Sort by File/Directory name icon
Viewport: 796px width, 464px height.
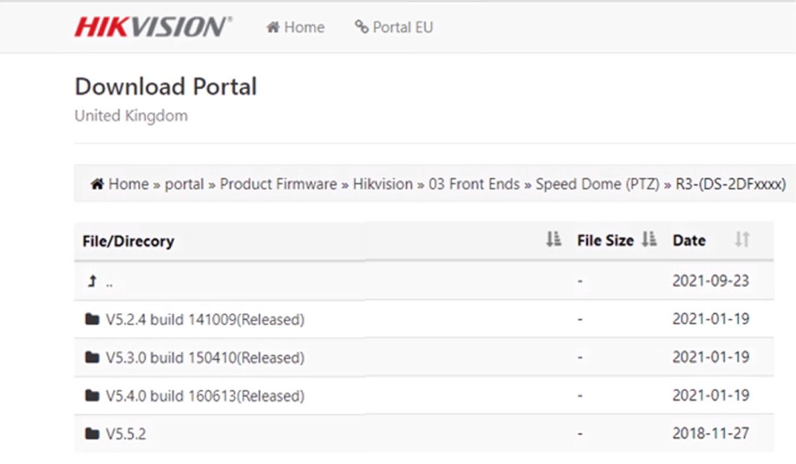click(x=553, y=240)
